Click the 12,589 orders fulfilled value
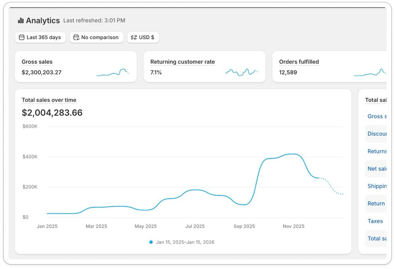 pyautogui.click(x=288, y=72)
